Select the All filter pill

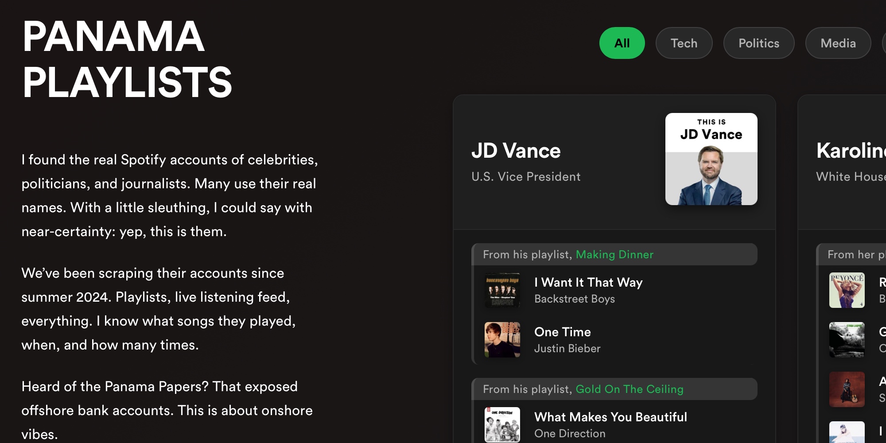622,43
